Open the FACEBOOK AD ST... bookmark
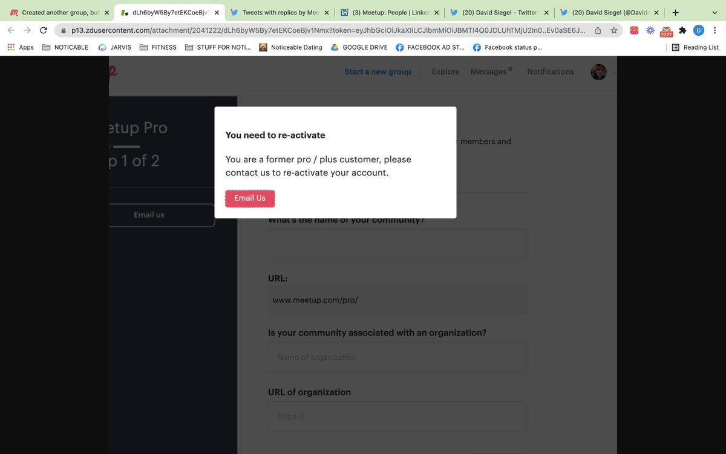This screenshot has height=454, width=726. click(430, 47)
